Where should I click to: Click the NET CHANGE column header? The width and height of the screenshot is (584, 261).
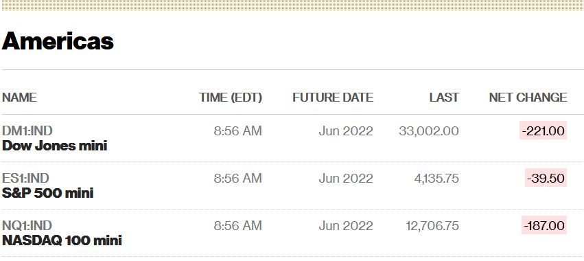tap(528, 98)
